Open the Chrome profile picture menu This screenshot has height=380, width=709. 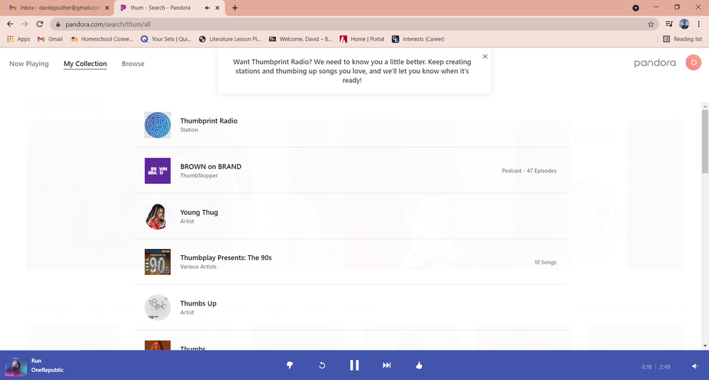tap(684, 24)
